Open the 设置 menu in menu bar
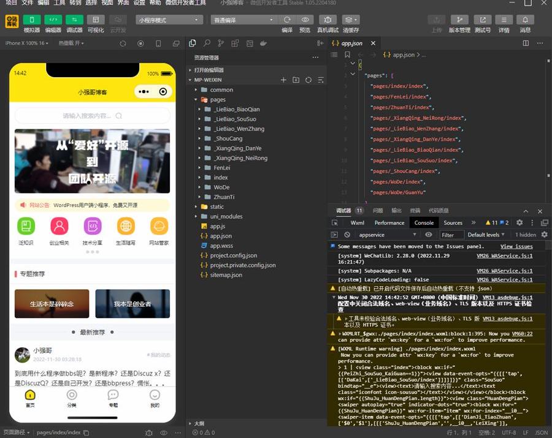Image resolution: width=552 pixels, height=438 pixels. (139, 3)
